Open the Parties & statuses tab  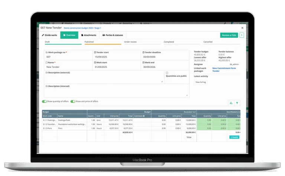pyautogui.click(x=113, y=35)
